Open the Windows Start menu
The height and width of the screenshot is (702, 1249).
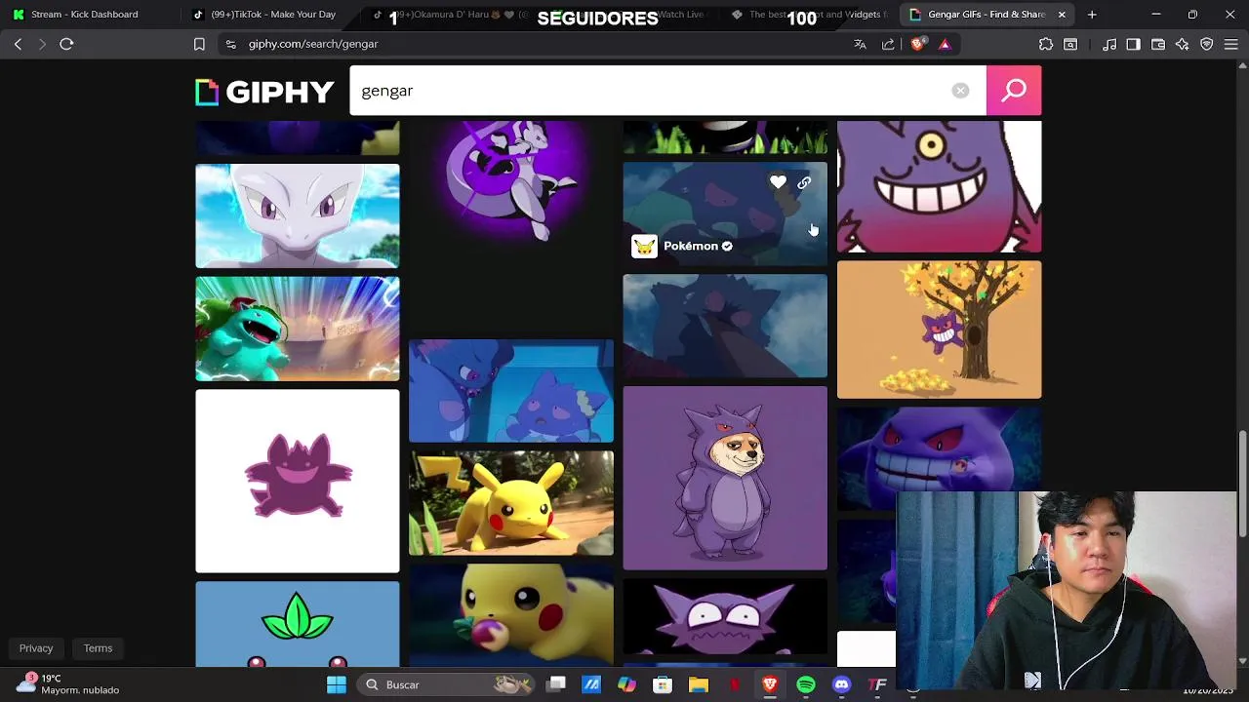(x=337, y=684)
